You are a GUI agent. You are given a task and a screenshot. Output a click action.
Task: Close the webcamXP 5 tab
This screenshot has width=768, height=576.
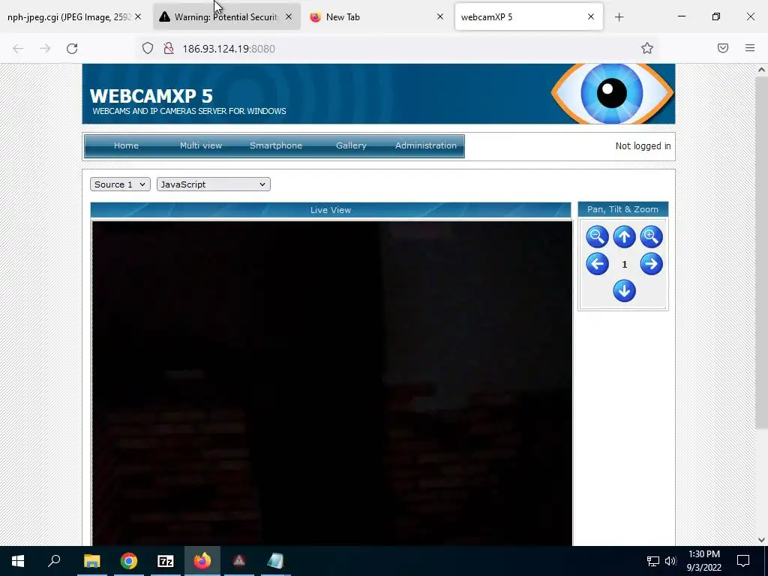click(x=591, y=16)
